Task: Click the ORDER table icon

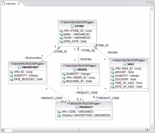Action: tap(75, 69)
